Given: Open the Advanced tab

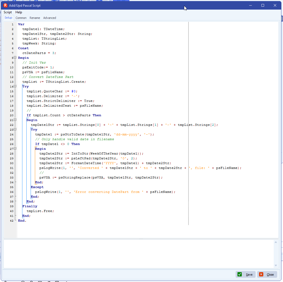Looking at the screenshot, I should [50, 18].
